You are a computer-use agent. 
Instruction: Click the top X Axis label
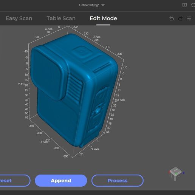(49, 29)
